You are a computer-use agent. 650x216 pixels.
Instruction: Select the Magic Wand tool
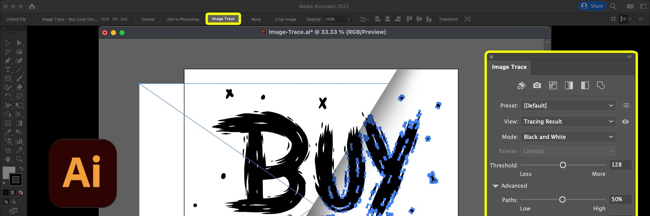pyautogui.click(x=8, y=52)
